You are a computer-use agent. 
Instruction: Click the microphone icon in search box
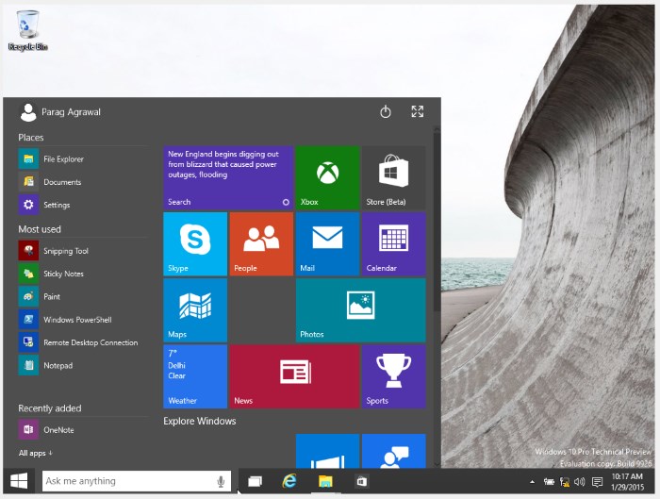pyautogui.click(x=221, y=481)
